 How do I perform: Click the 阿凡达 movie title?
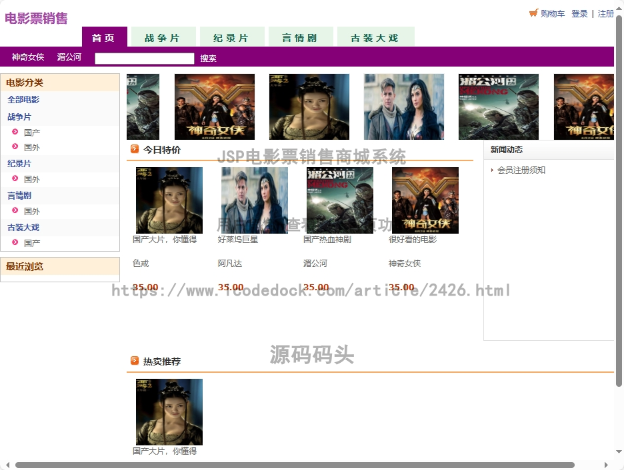coord(229,263)
